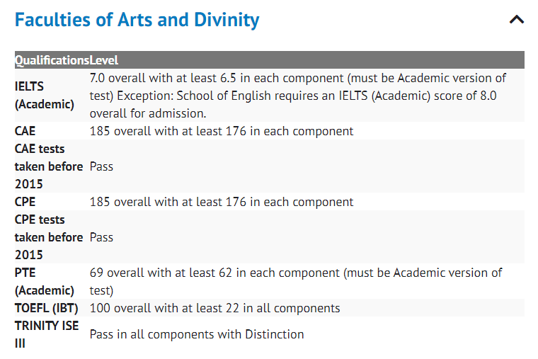Select the standalone CPE row label

tap(25, 202)
